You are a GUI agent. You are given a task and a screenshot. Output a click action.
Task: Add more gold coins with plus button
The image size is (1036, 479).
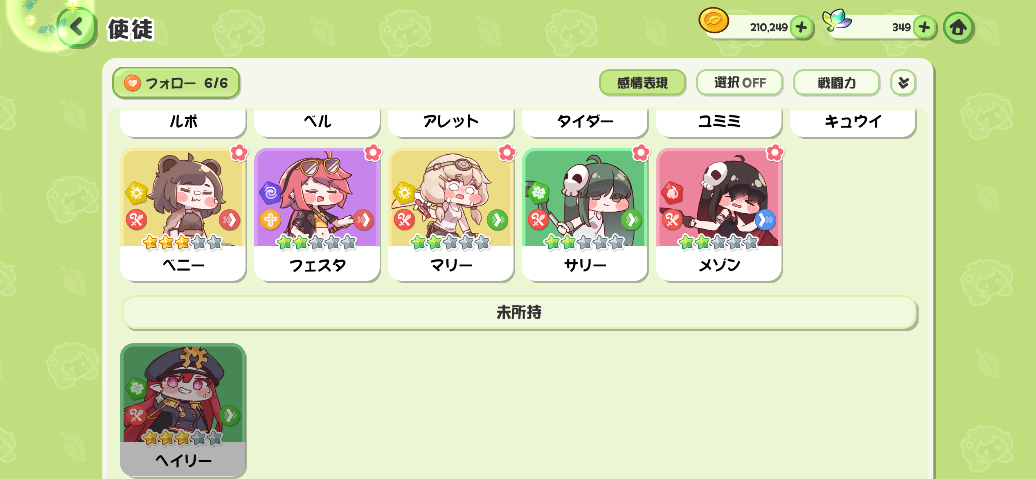tap(801, 27)
